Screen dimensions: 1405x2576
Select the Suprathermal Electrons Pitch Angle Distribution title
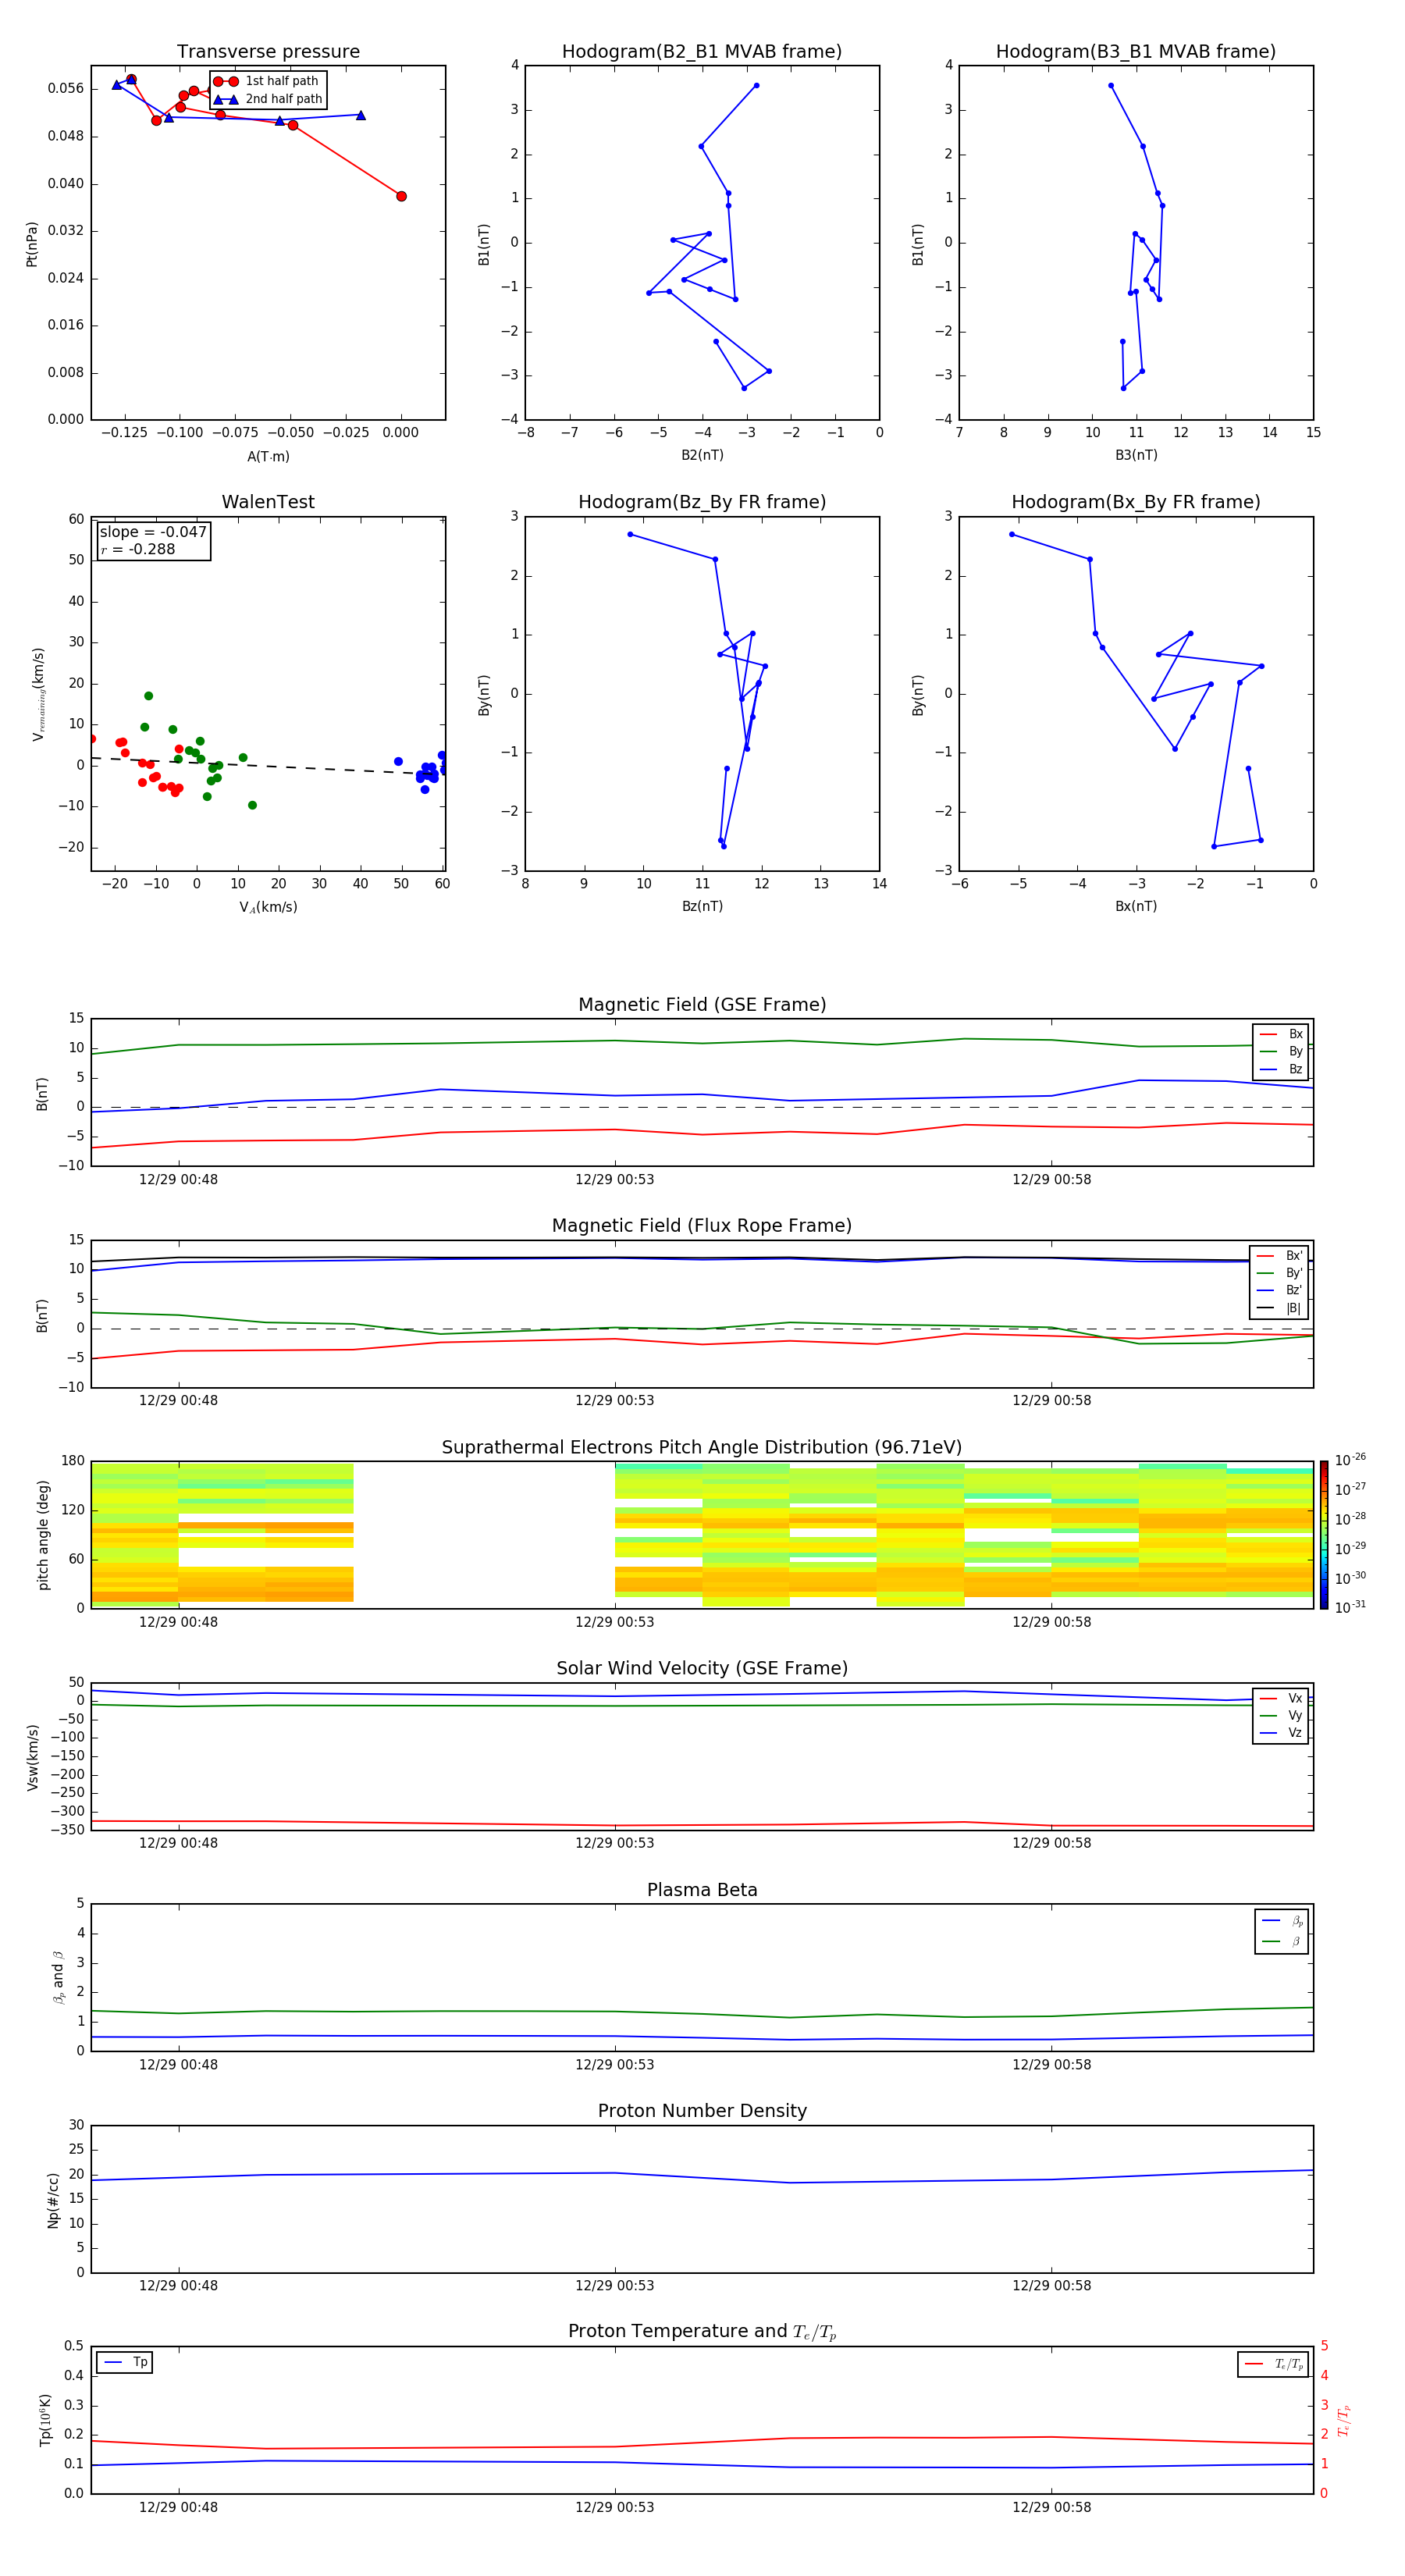coord(702,1448)
